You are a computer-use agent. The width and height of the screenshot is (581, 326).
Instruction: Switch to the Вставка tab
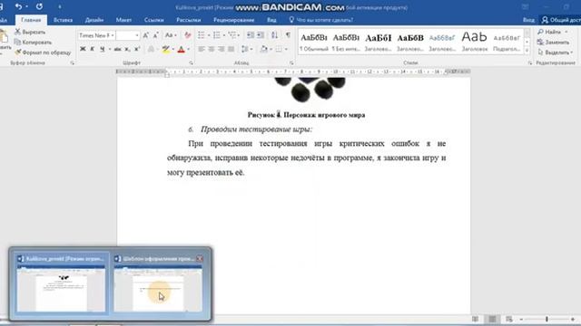point(63,20)
